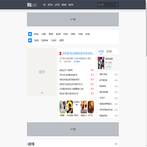Image resolution: width=147 pixels, height=147 pixels.
Task: Switch to the 热门排行 sidebar tab
Action: (109, 51)
